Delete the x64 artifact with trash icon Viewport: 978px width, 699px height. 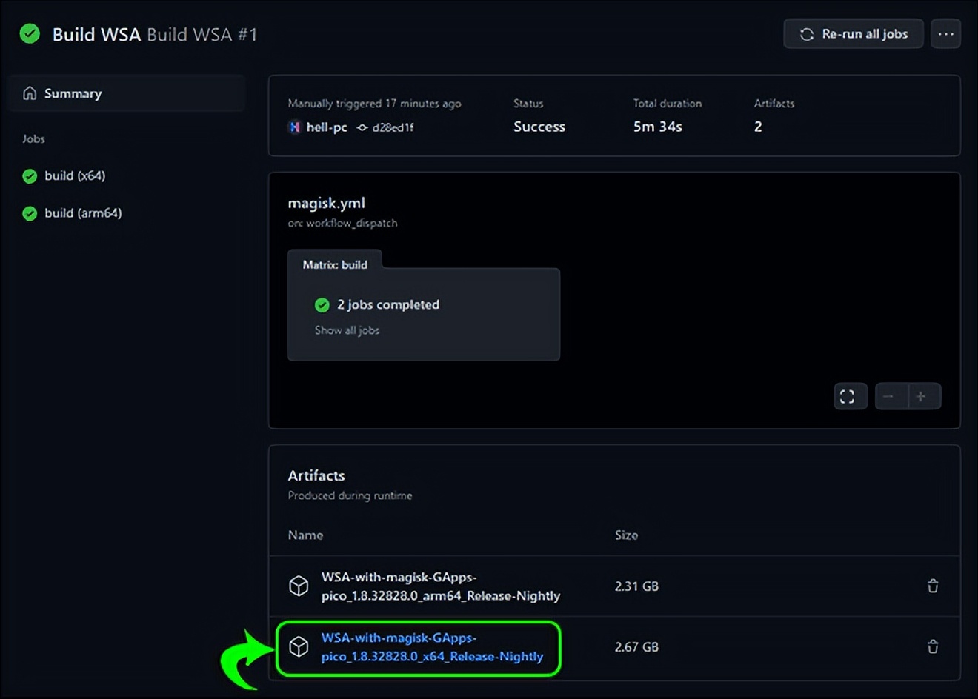tap(933, 647)
